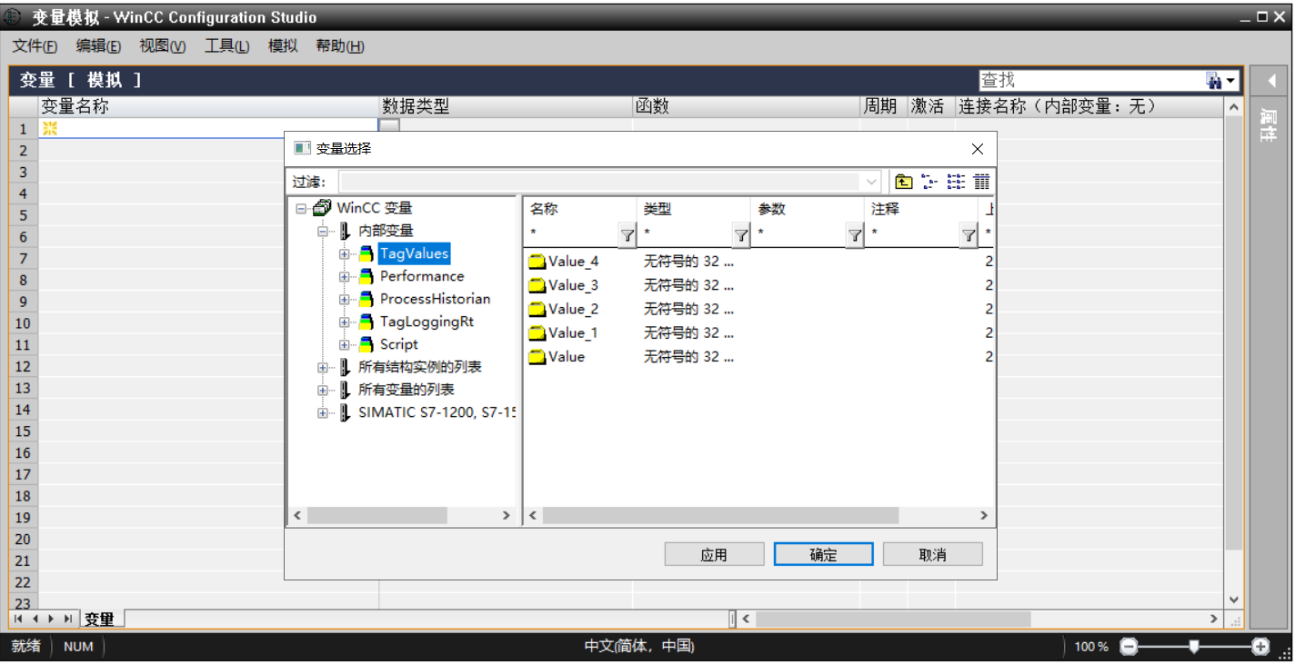Open the 编辑(E) menu
This screenshot has height=664, width=1295.
coord(98,46)
